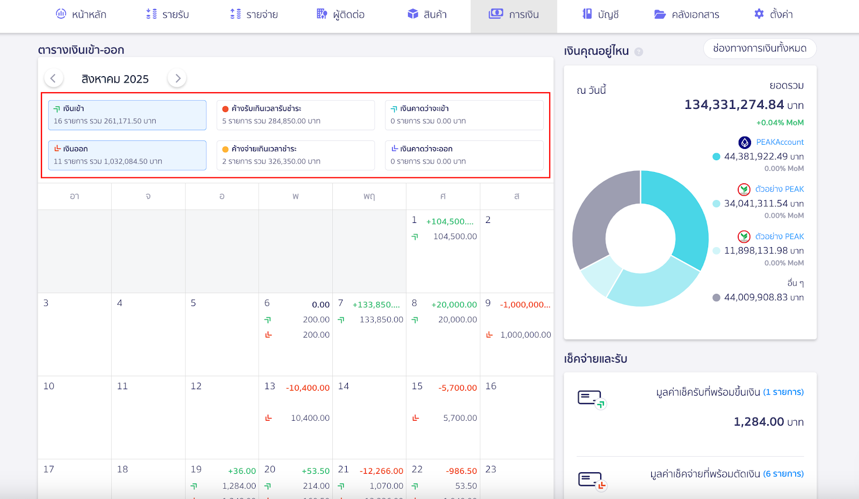This screenshot has width=859, height=499.
Task: Click day 15 outflow 5,700.00
Action: pos(460,418)
